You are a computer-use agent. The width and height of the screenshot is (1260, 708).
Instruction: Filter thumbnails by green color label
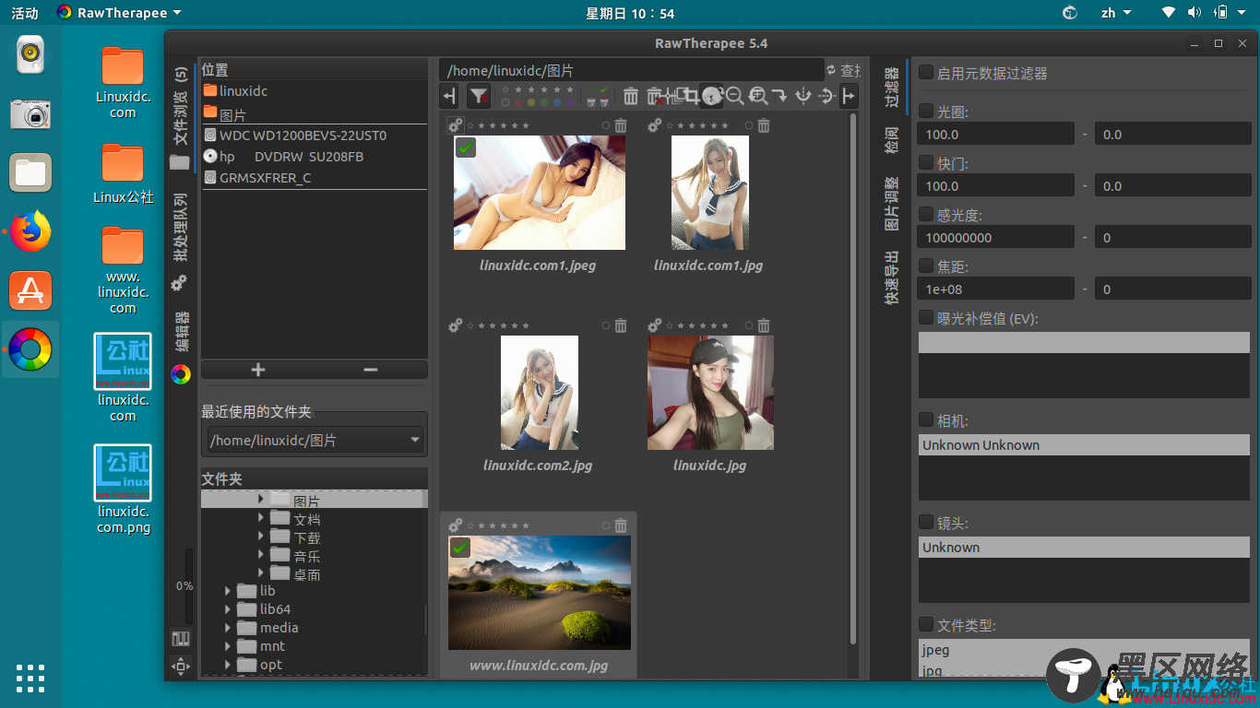544,102
